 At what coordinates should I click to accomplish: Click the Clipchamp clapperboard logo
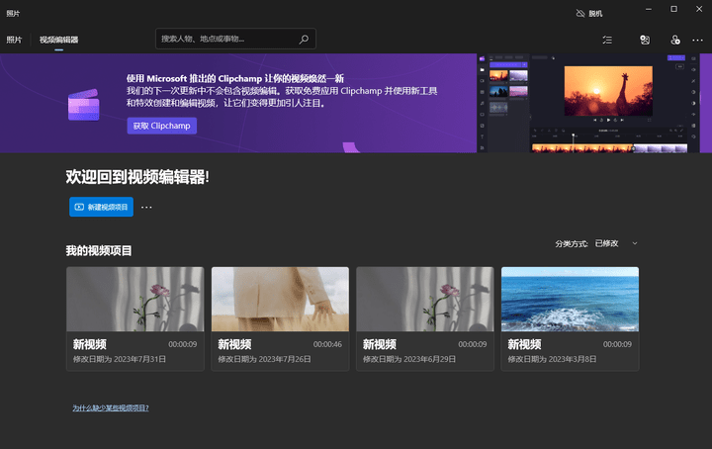click(x=83, y=105)
